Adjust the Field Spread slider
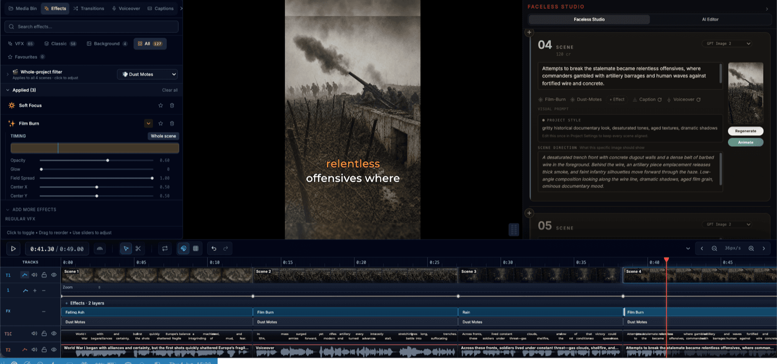 (97, 178)
